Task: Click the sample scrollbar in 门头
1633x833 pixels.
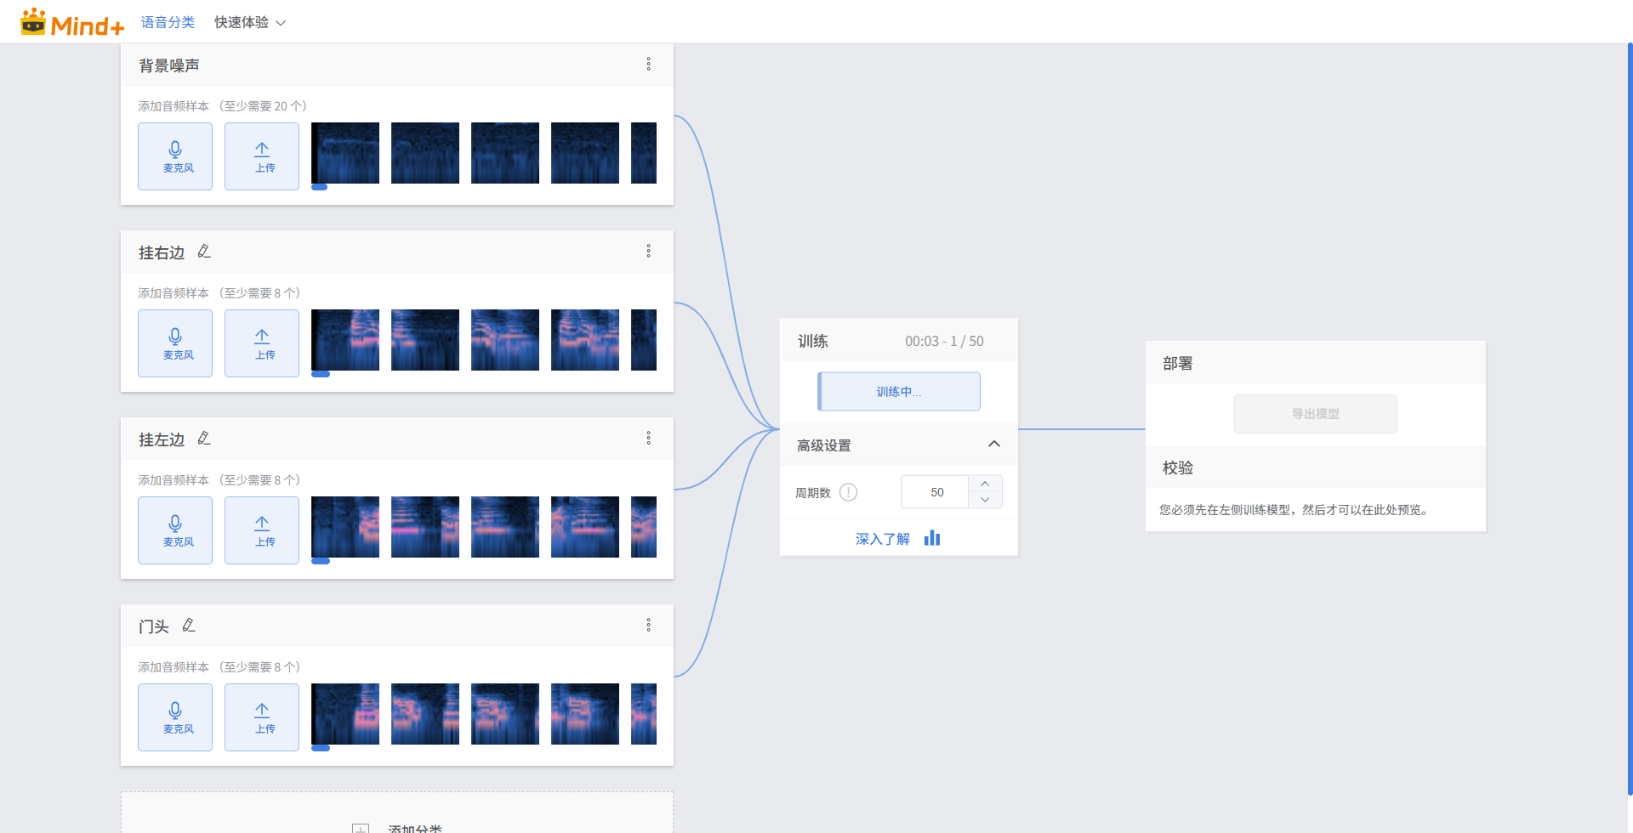Action: (x=321, y=748)
